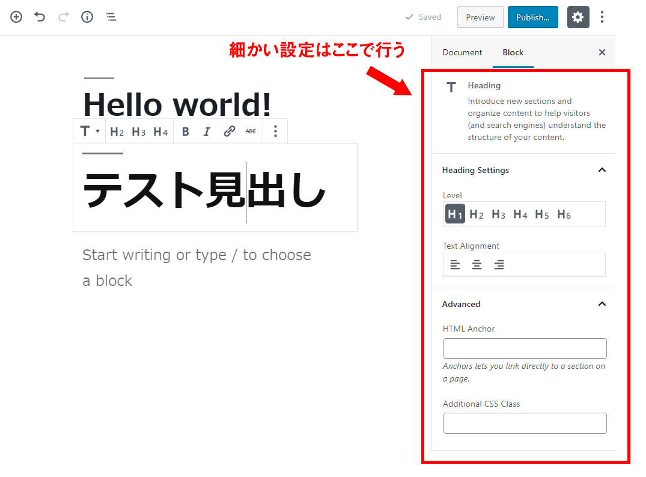Apply italic formatting in block toolbar
This screenshot has height=477, width=646.
coord(207,132)
